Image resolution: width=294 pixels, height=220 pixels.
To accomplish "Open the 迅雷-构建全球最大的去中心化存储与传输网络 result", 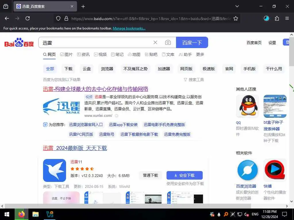I will coord(96,89).
